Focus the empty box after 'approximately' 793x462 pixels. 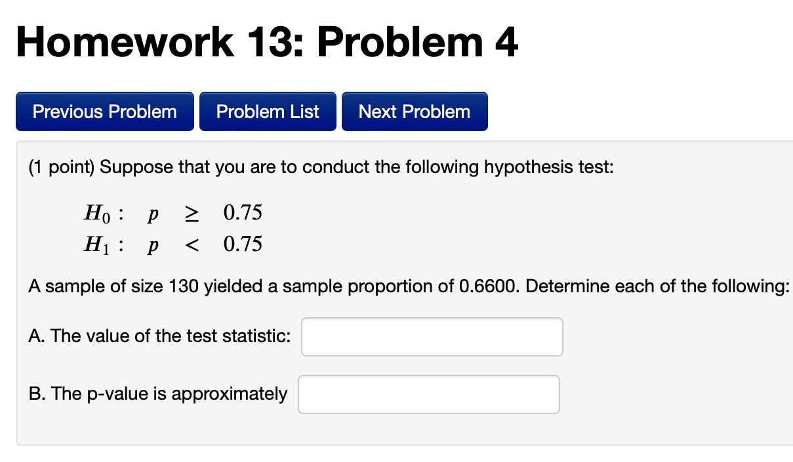(428, 394)
